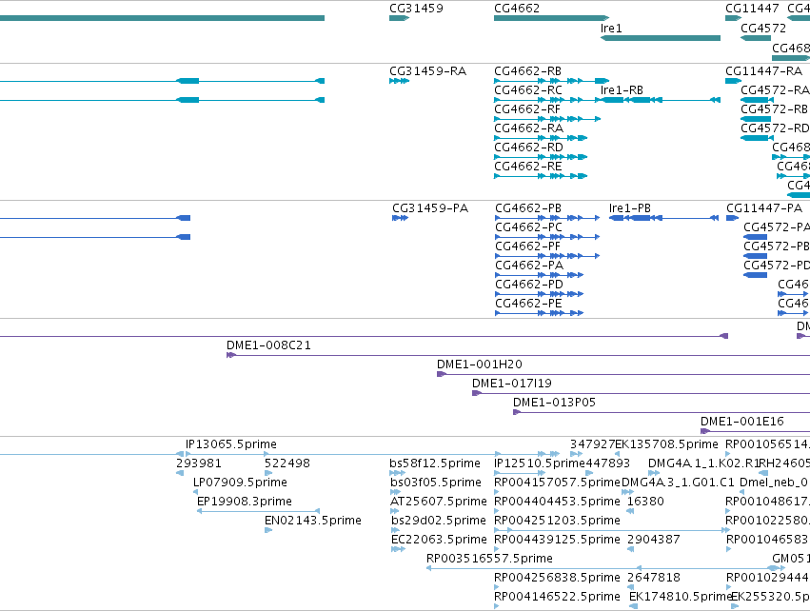Select protein CG4662-PF
810x611 pixels.
(527, 246)
